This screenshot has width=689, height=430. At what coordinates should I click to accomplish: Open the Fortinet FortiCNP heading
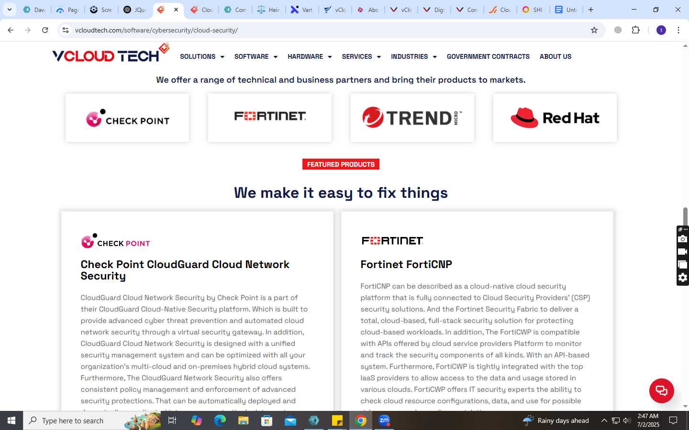[x=406, y=265]
